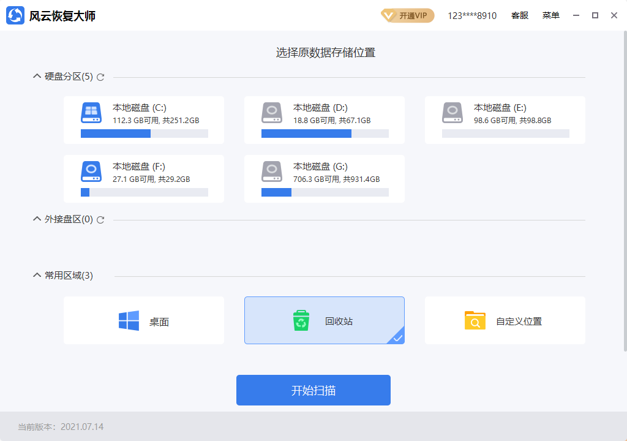Click the D: drive usage bar
The height and width of the screenshot is (441, 627).
click(325, 134)
